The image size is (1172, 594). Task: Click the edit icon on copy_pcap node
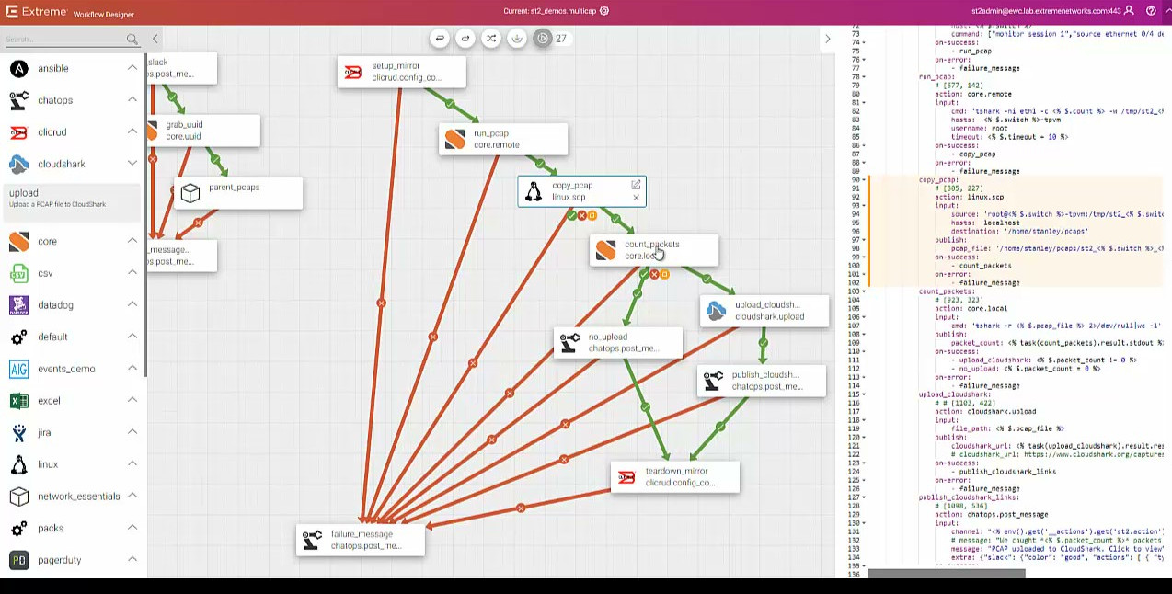tap(636, 185)
